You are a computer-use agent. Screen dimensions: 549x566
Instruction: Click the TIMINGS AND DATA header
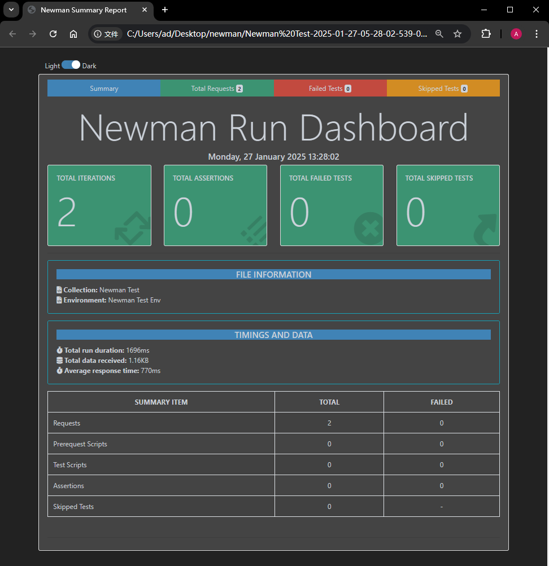(x=273, y=335)
